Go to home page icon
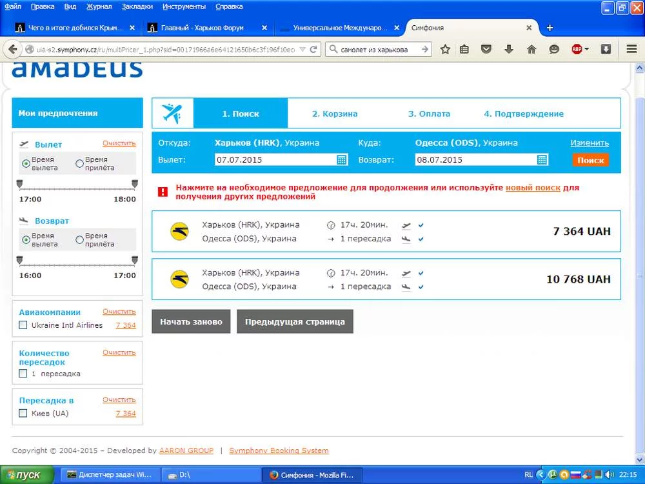This screenshot has height=484, width=645. tap(531, 50)
